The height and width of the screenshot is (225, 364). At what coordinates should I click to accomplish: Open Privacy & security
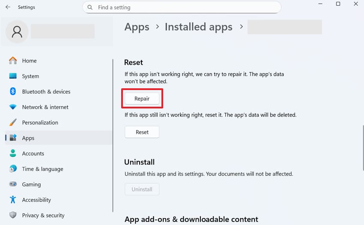[x=59, y=215]
